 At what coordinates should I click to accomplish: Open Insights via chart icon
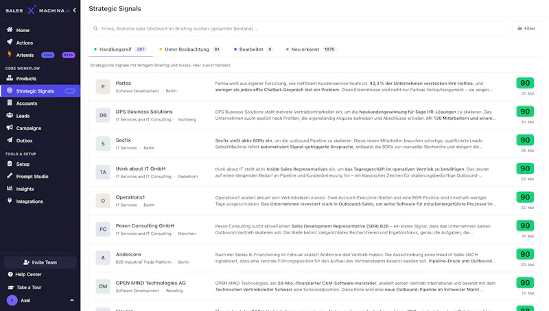(10, 188)
